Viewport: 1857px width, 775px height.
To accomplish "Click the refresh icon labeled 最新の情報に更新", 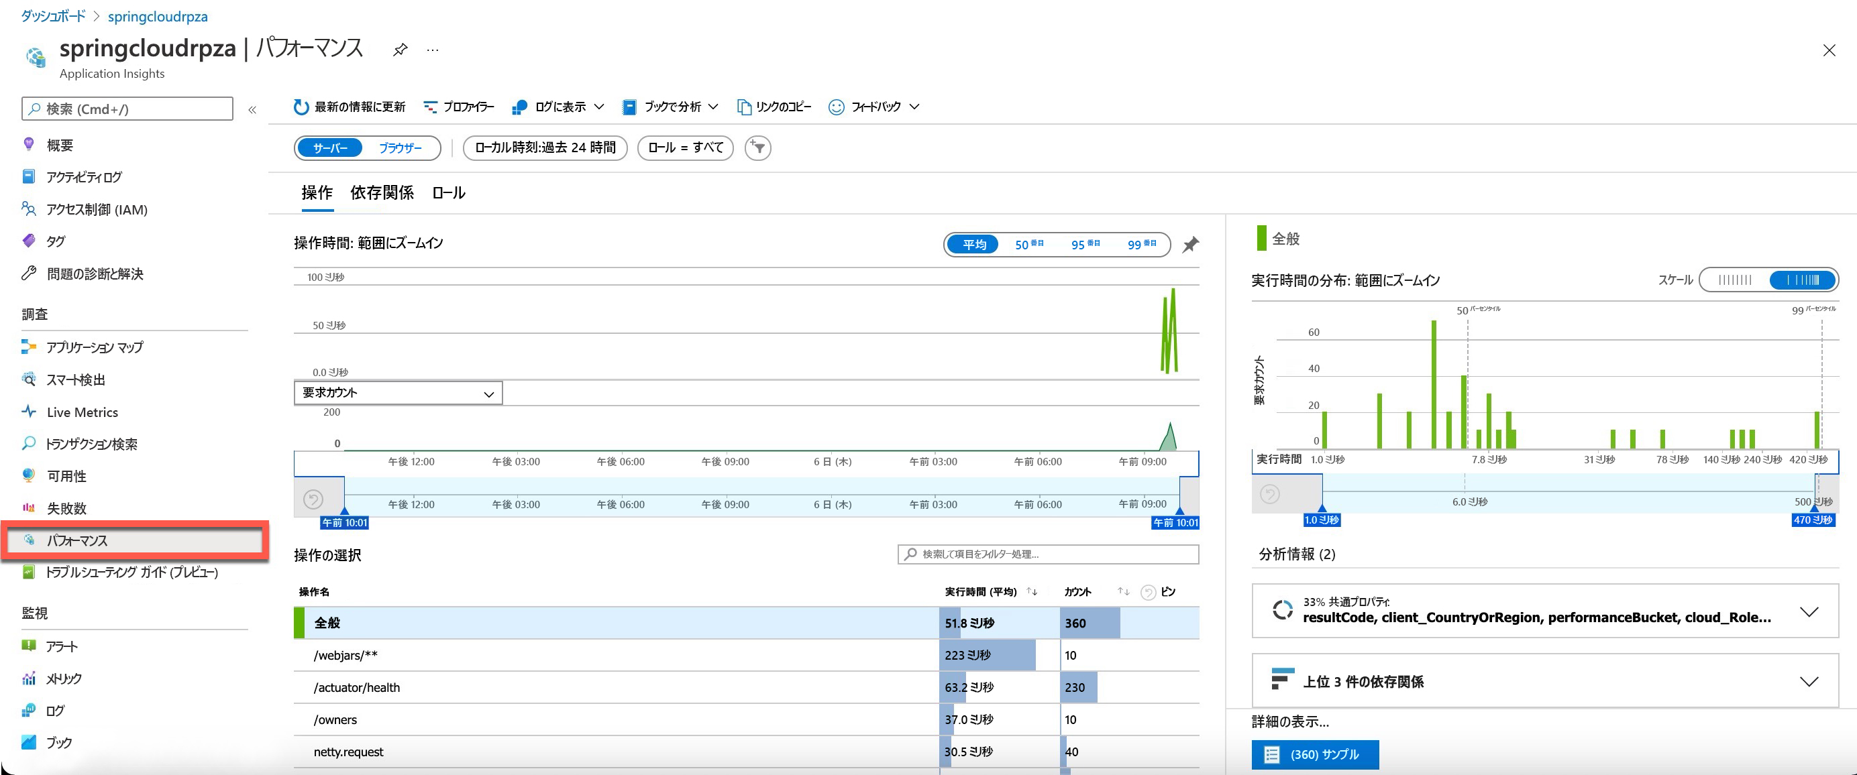I will click(x=301, y=107).
